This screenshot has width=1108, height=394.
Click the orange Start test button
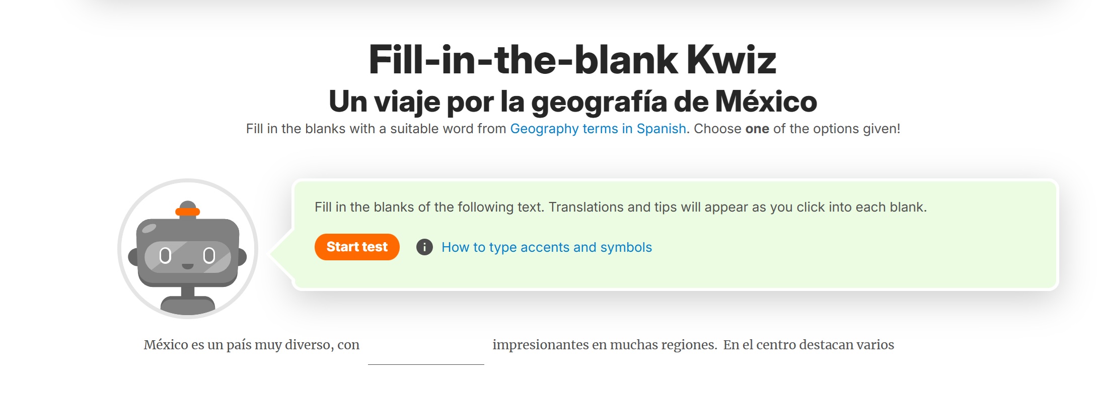[x=357, y=247]
